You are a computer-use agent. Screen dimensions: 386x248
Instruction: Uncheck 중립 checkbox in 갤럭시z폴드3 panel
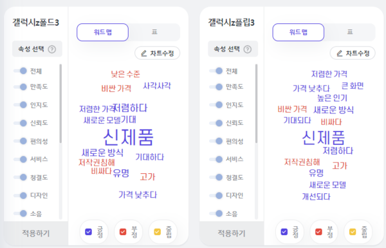[158, 232]
